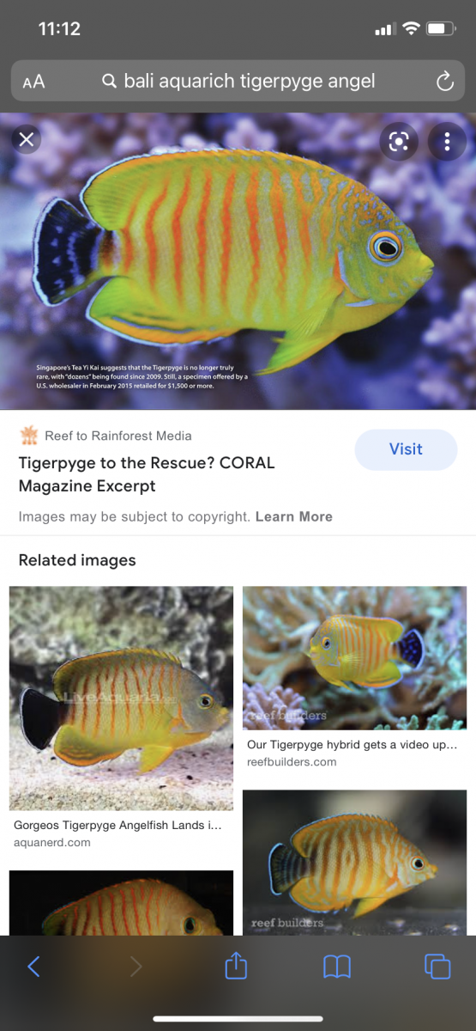Viewport: 476px width, 1031px height.
Task: Tap the reload page icon
Action: tap(444, 82)
